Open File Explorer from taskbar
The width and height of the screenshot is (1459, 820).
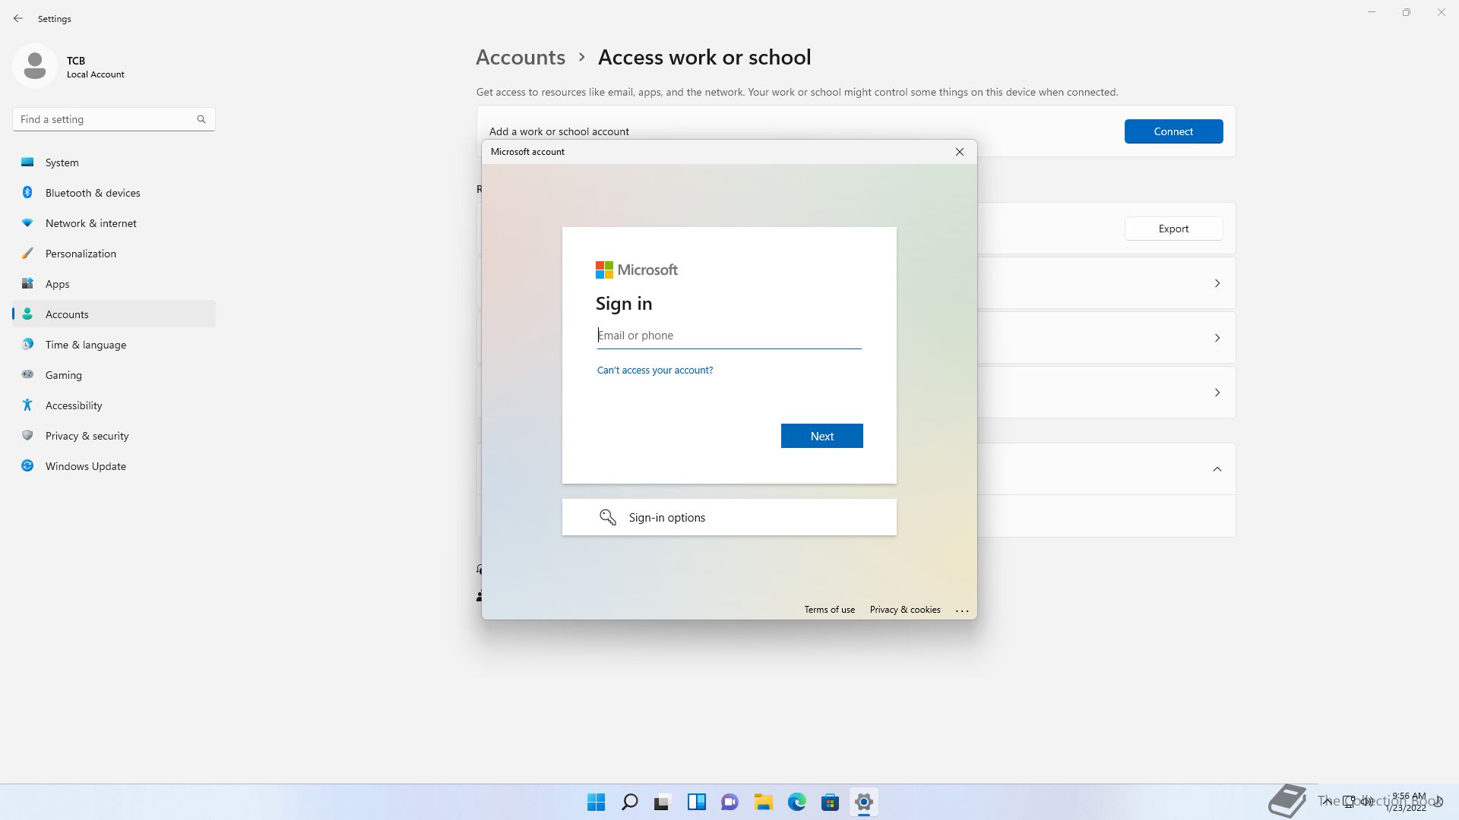763,802
